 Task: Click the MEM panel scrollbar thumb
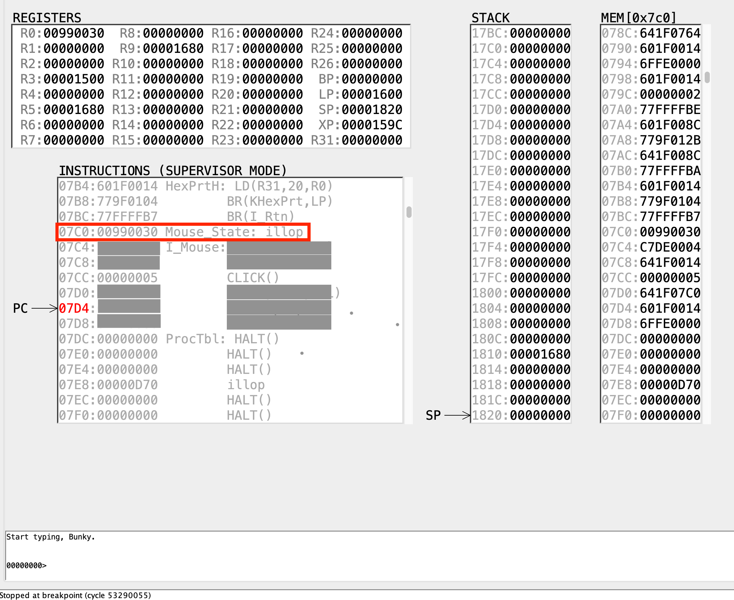707,77
